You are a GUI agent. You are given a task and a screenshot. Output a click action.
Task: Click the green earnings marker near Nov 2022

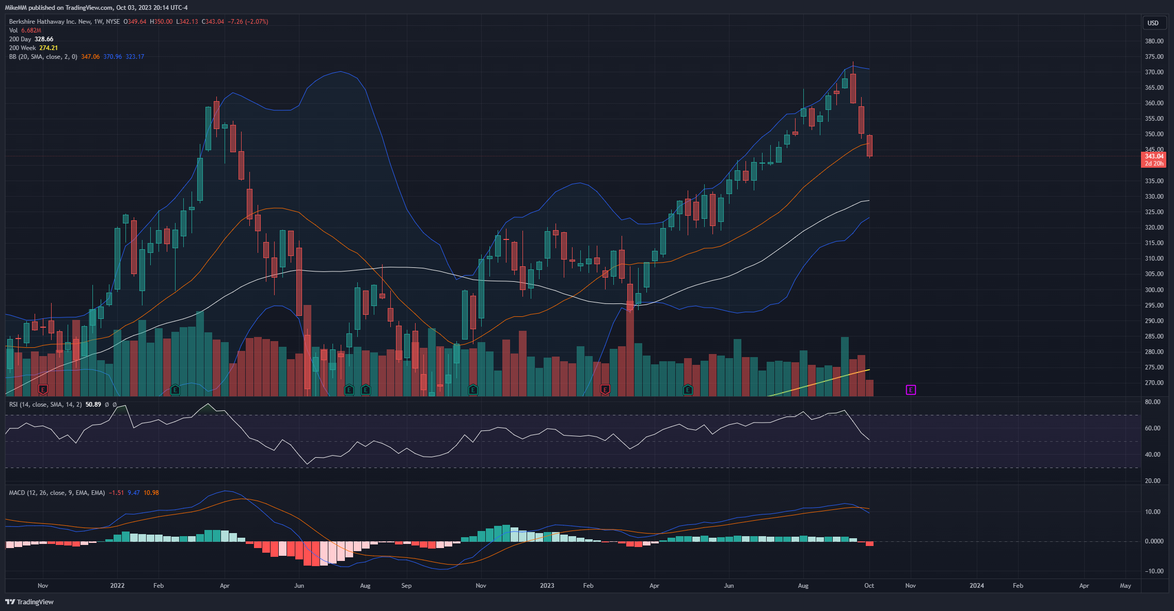pos(472,390)
